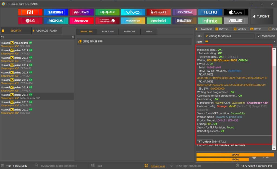Open the UPGRADE FLASH tab
This screenshot has height=169, width=277.
(47, 31)
